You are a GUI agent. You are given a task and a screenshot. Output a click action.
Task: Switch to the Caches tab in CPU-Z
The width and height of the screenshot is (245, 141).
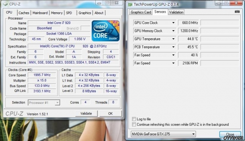[x=24, y=13]
